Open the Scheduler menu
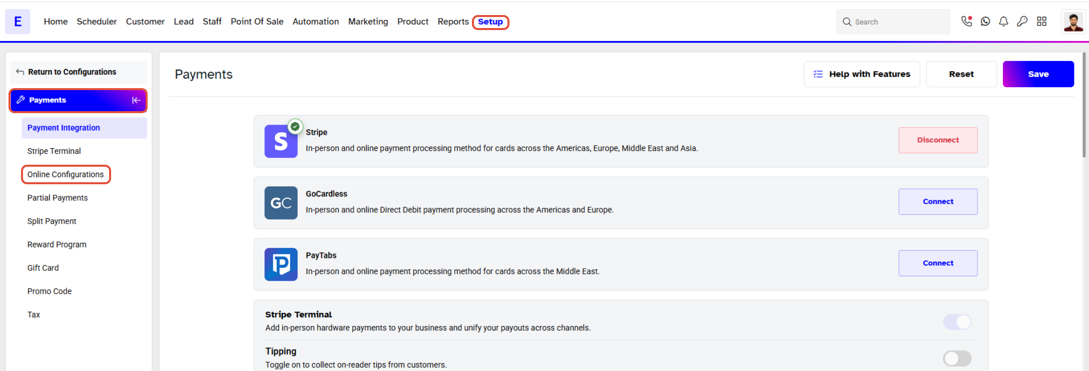This screenshot has height=371, width=1089. click(x=97, y=22)
